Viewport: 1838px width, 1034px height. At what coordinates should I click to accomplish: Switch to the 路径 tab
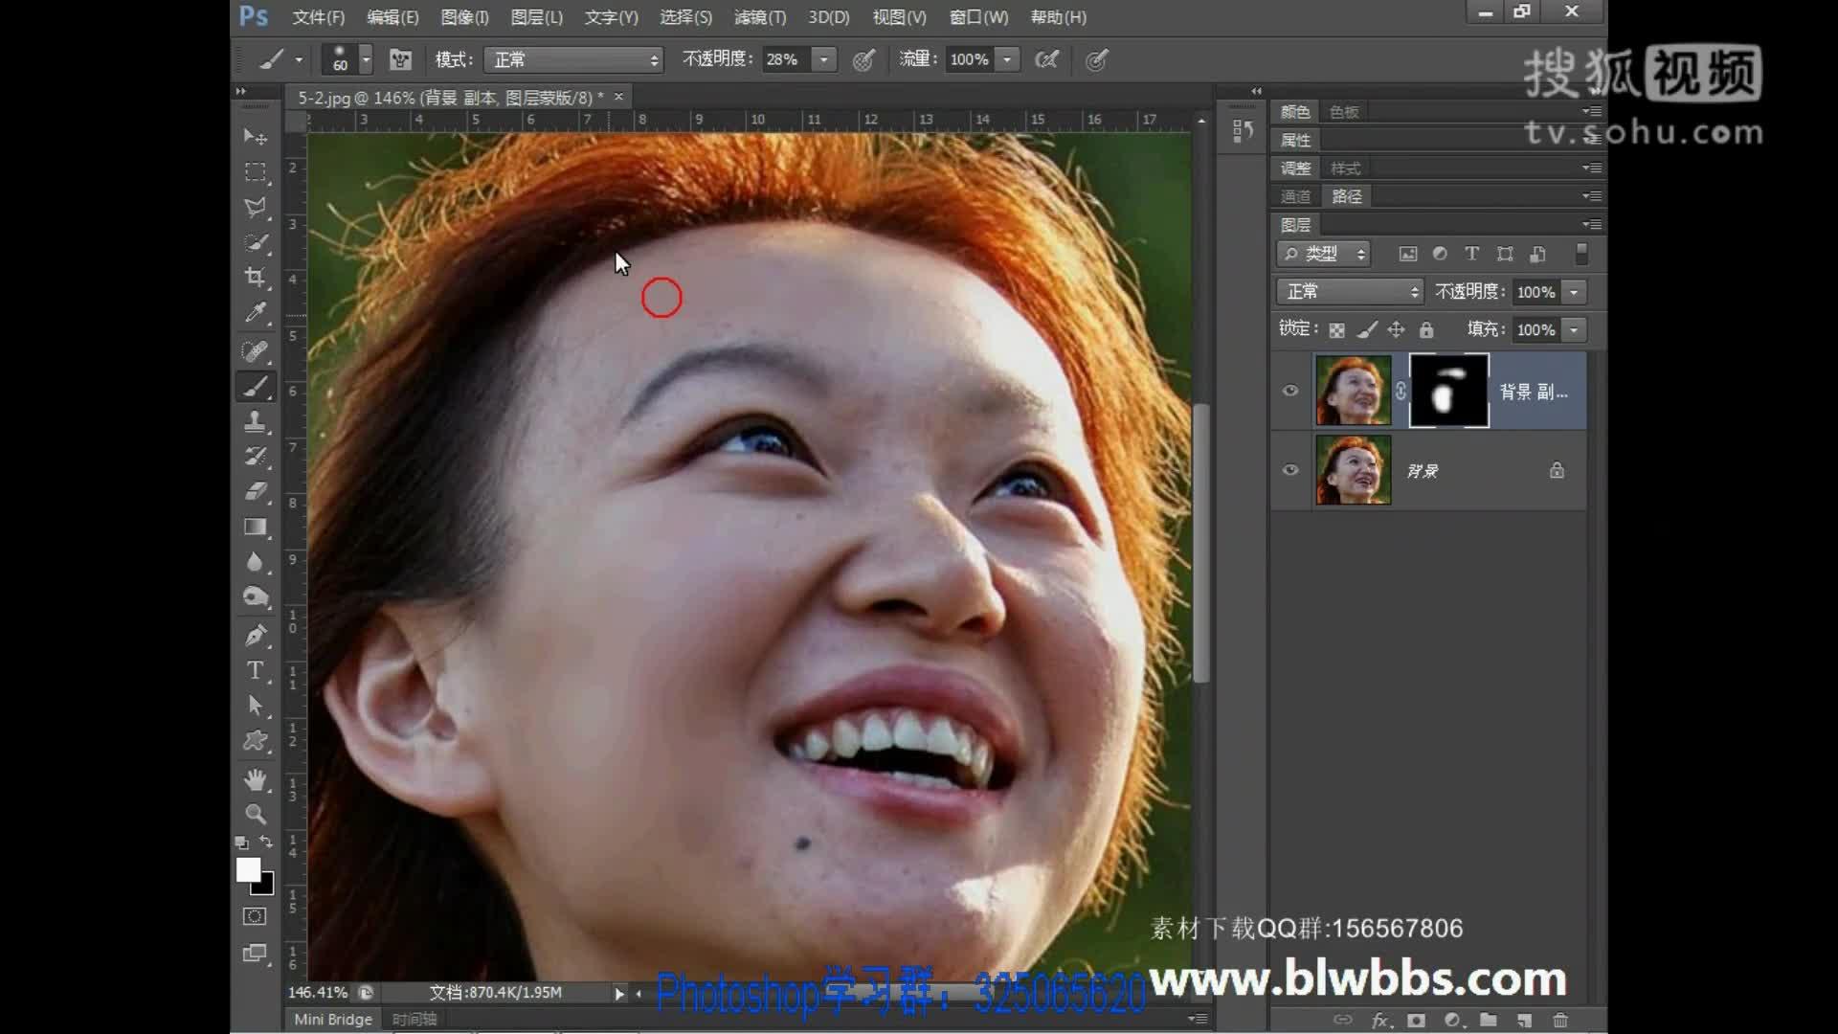(x=1346, y=196)
